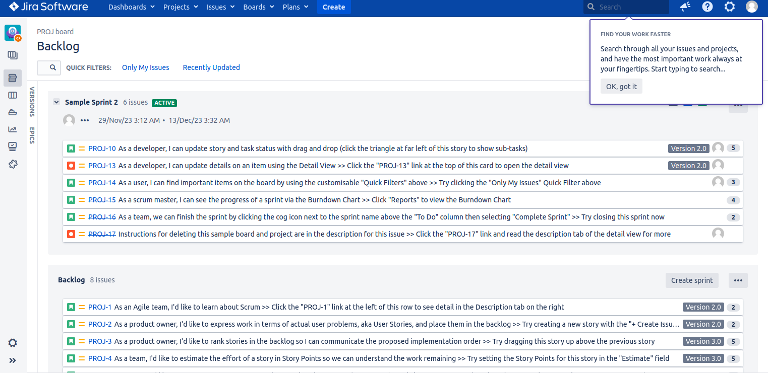Open the Projects dropdown menu
The image size is (768, 373).
(x=181, y=7)
